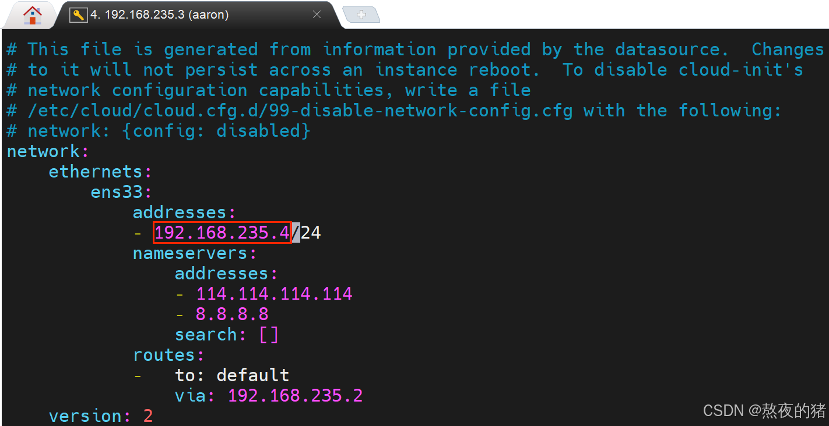The width and height of the screenshot is (829, 426).
Task: Click the '# network: {config: disabled}' comment
Action: [x=159, y=131]
